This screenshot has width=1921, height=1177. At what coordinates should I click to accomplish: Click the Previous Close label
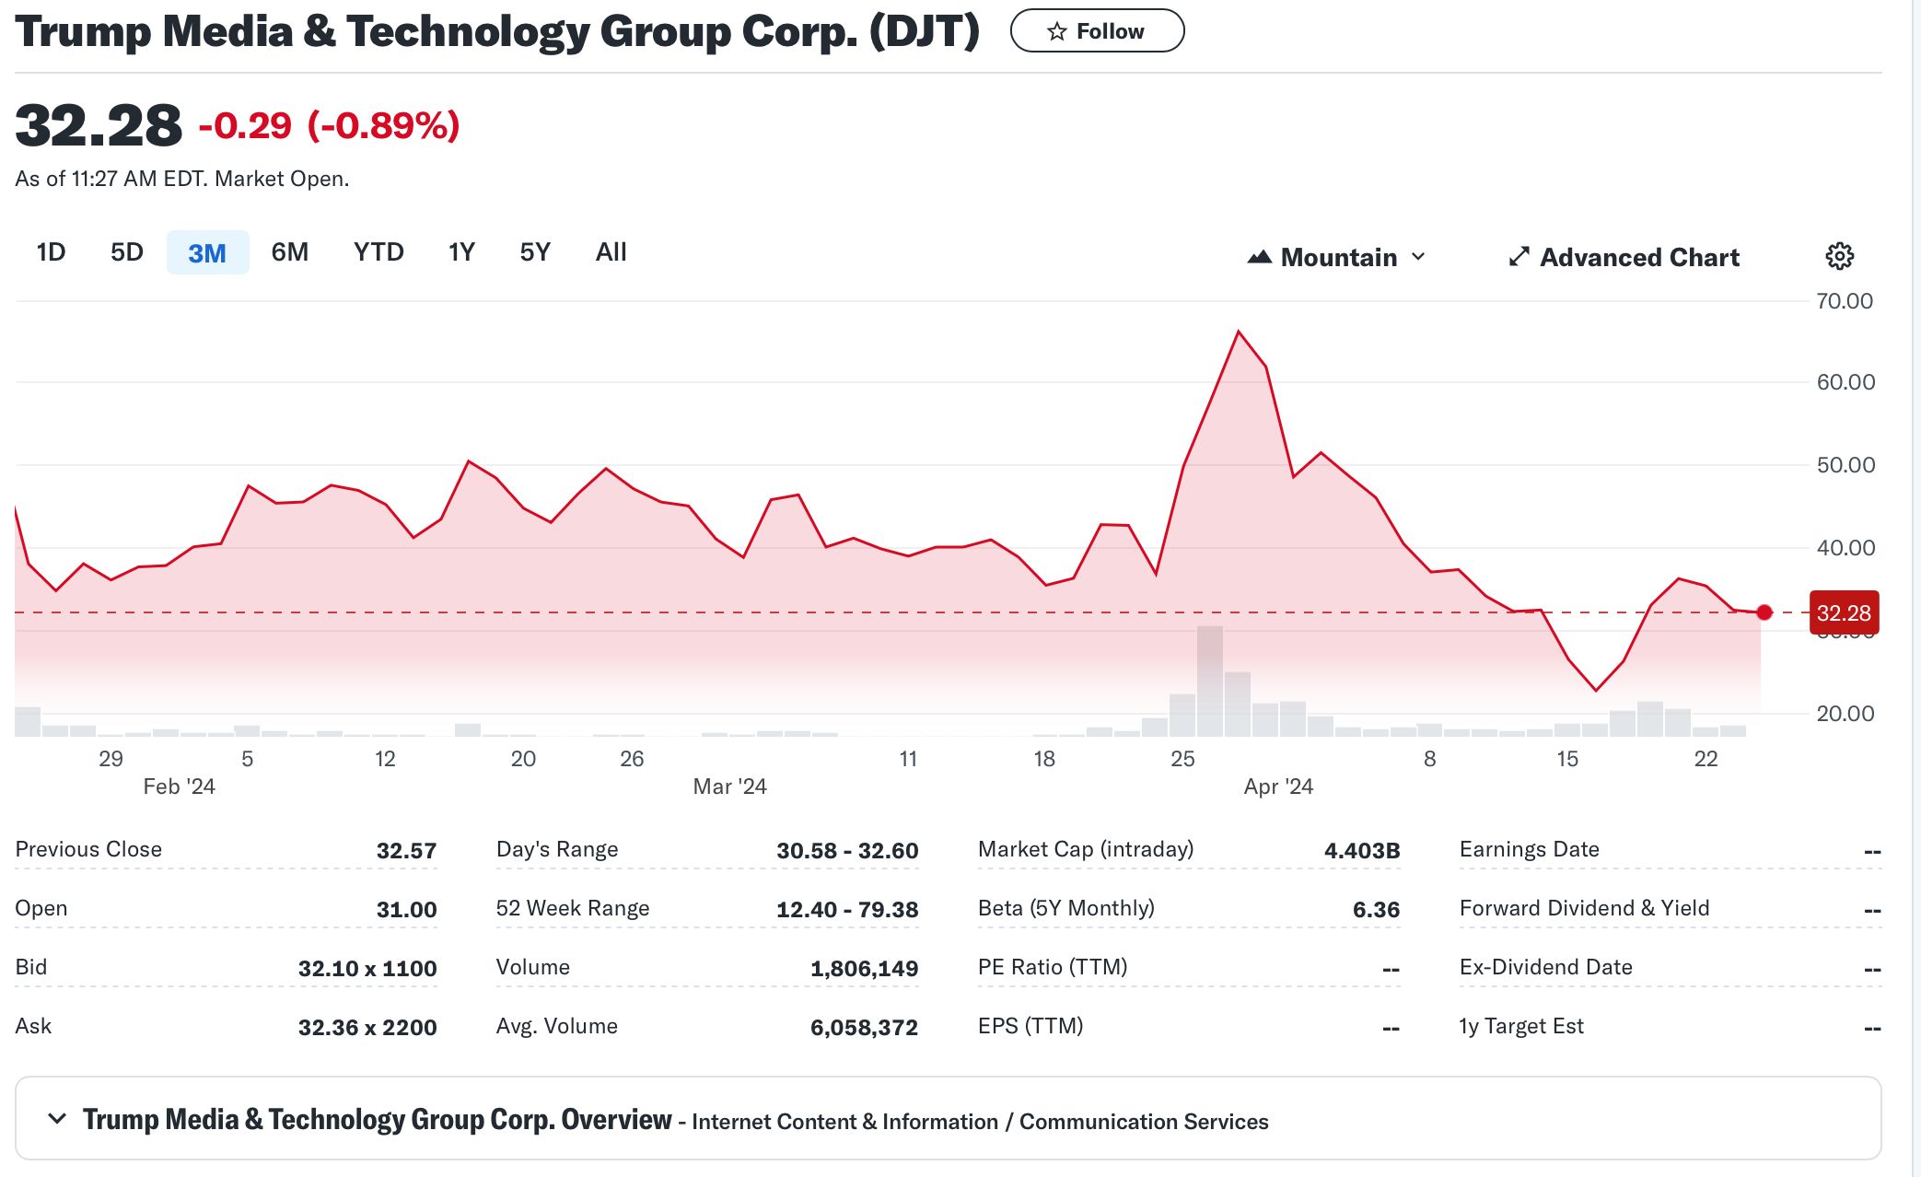pos(88,849)
